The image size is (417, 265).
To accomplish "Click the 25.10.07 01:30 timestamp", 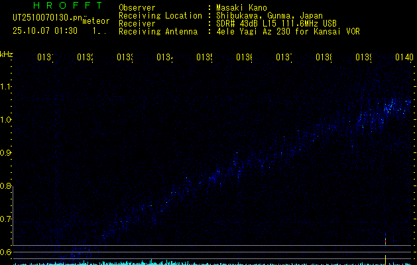I will [44, 30].
